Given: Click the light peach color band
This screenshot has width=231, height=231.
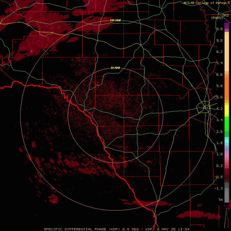Looking at the screenshot, I should 227,53.
